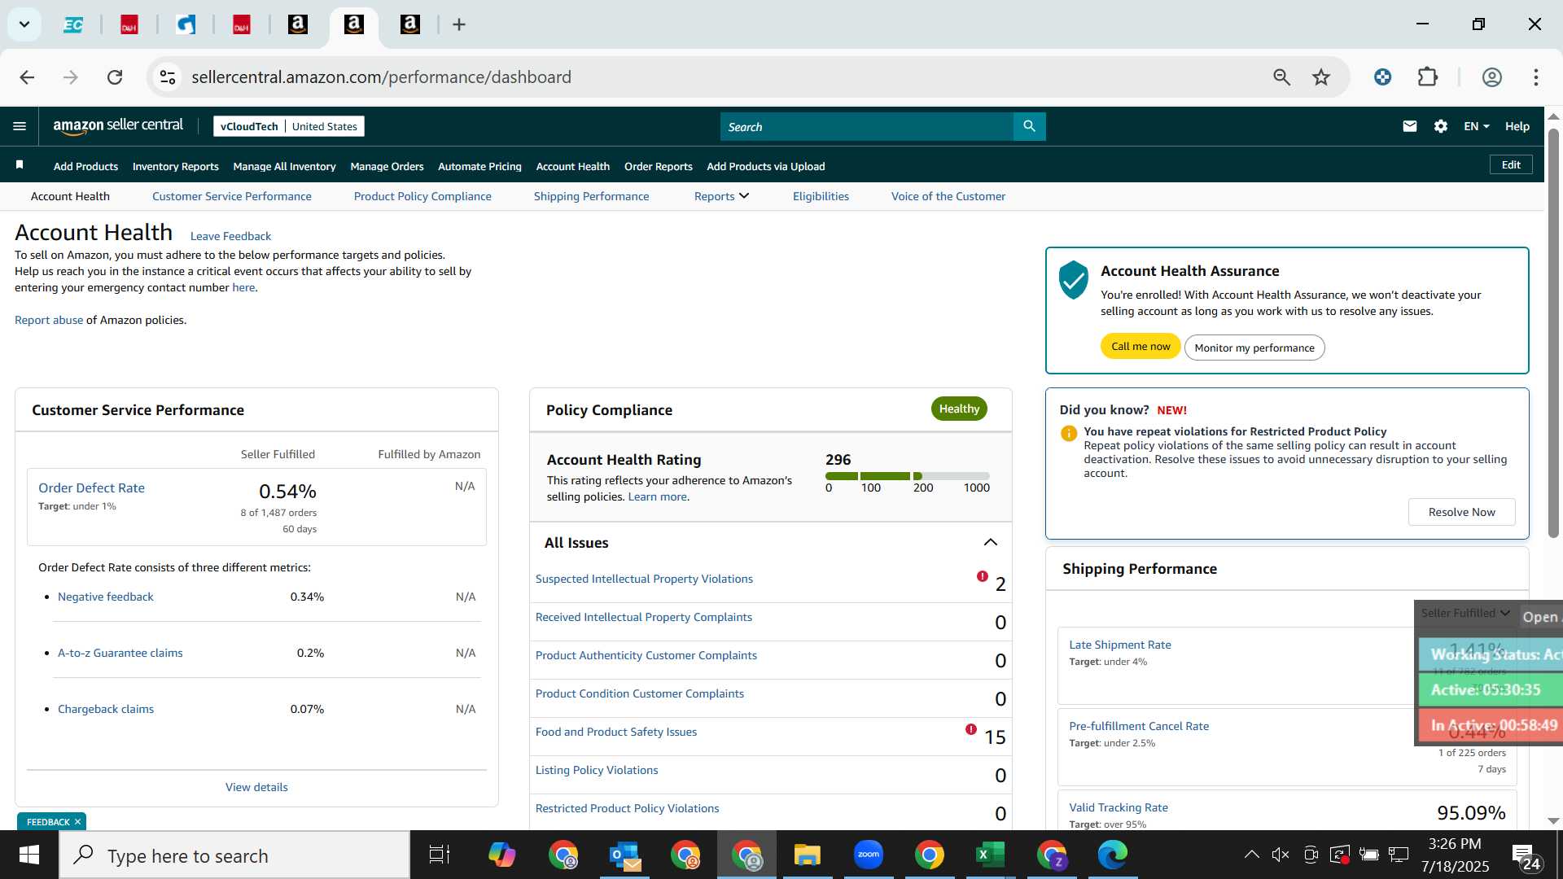Open the messages envelope icon
This screenshot has height=879, width=1563.
coord(1410,126)
